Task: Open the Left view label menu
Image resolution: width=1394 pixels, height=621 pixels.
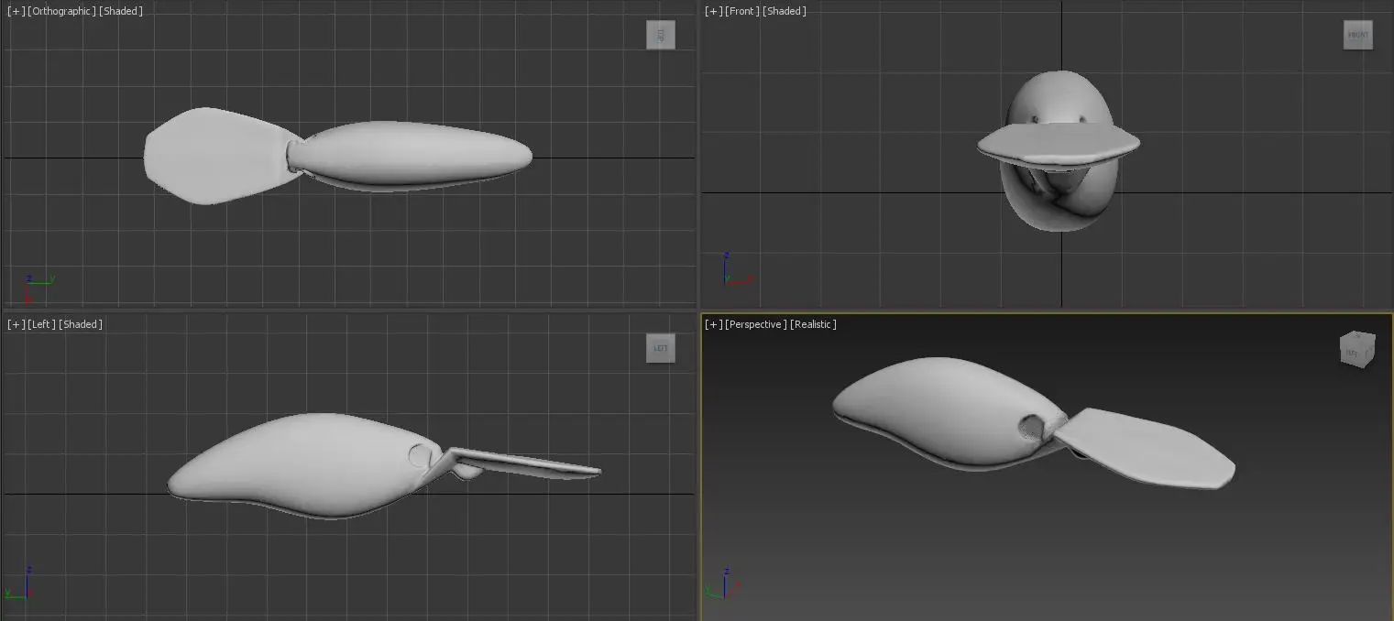Action: click(42, 324)
